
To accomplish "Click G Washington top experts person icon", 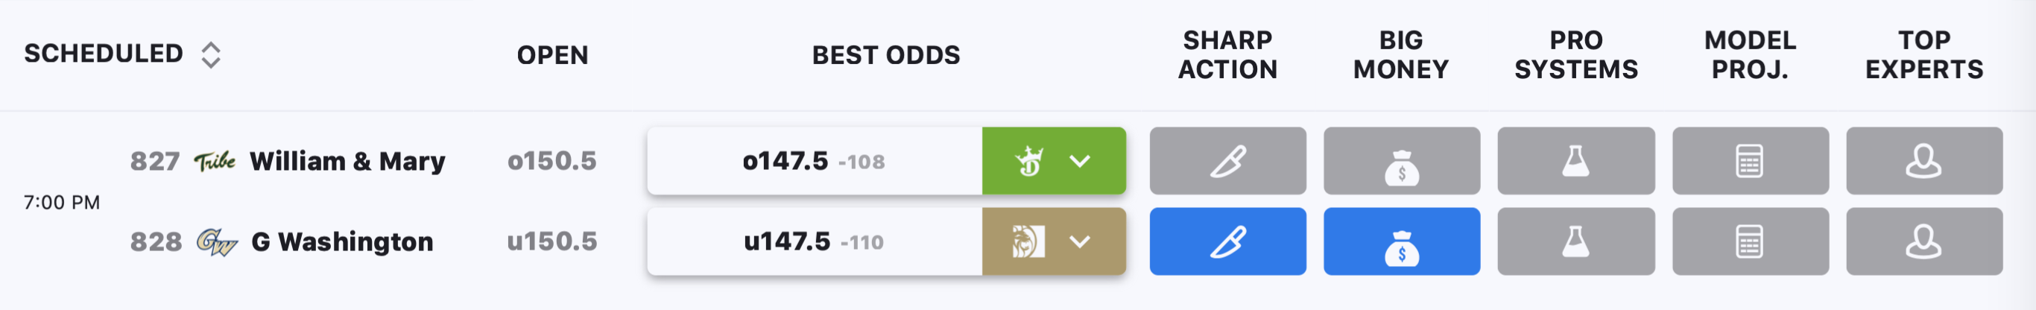I will click(1923, 241).
